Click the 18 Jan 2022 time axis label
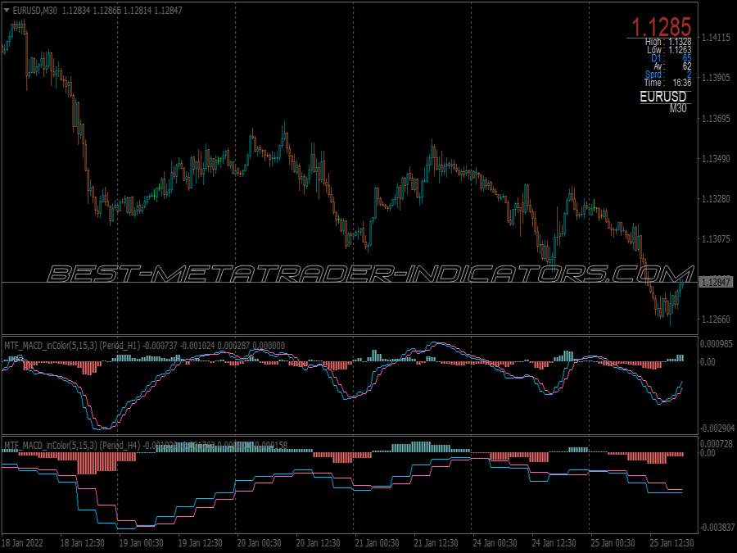737x553 pixels. coord(23,543)
